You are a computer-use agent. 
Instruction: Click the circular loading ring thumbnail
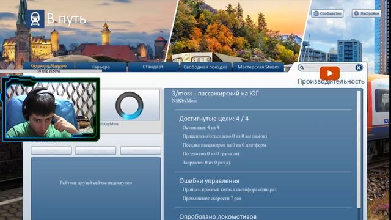click(130, 106)
